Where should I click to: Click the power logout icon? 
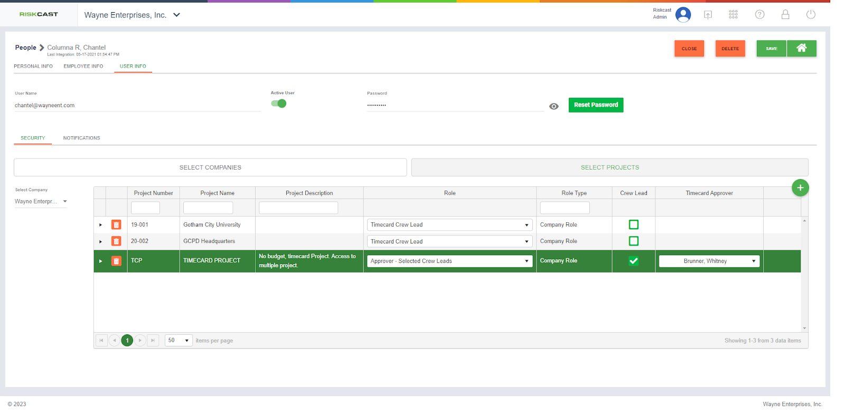point(811,14)
